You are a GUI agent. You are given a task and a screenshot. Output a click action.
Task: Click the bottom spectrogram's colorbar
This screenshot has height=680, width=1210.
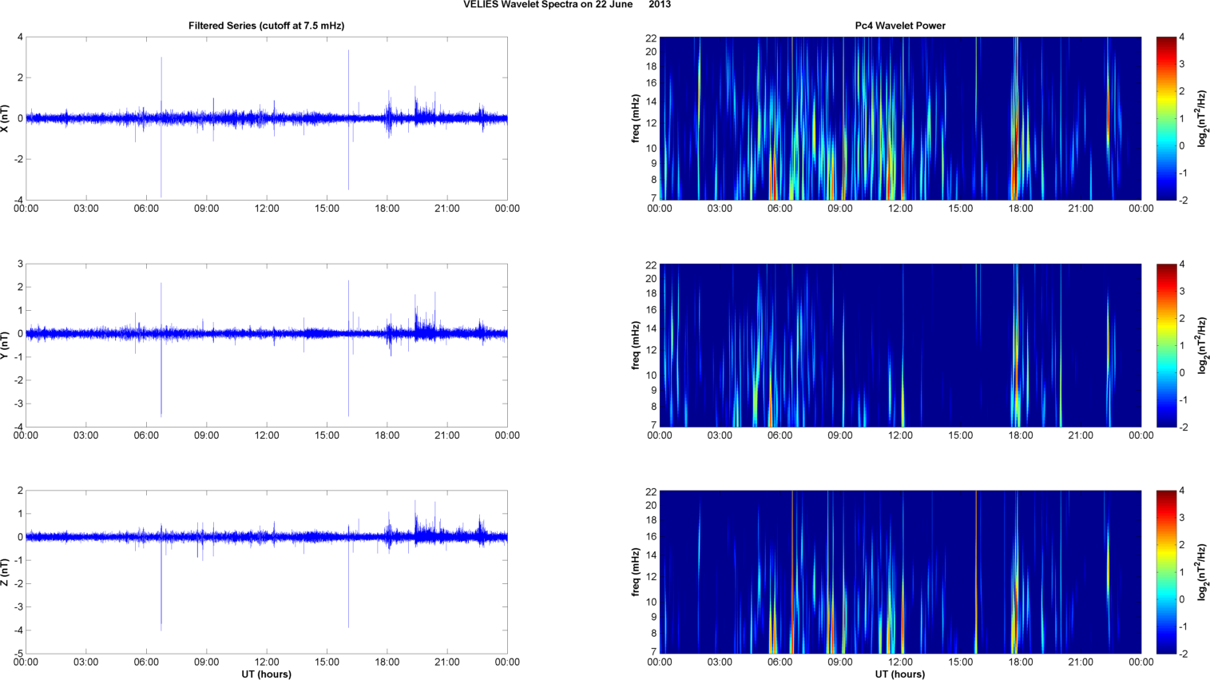click(1166, 572)
